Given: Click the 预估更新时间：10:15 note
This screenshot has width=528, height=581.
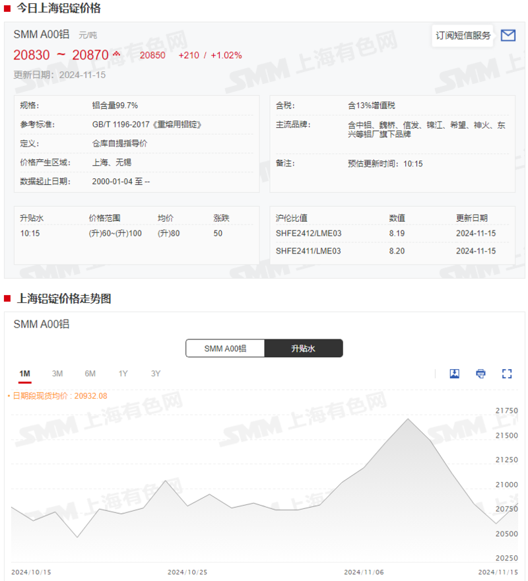Looking at the screenshot, I should (x=385, y=164).
